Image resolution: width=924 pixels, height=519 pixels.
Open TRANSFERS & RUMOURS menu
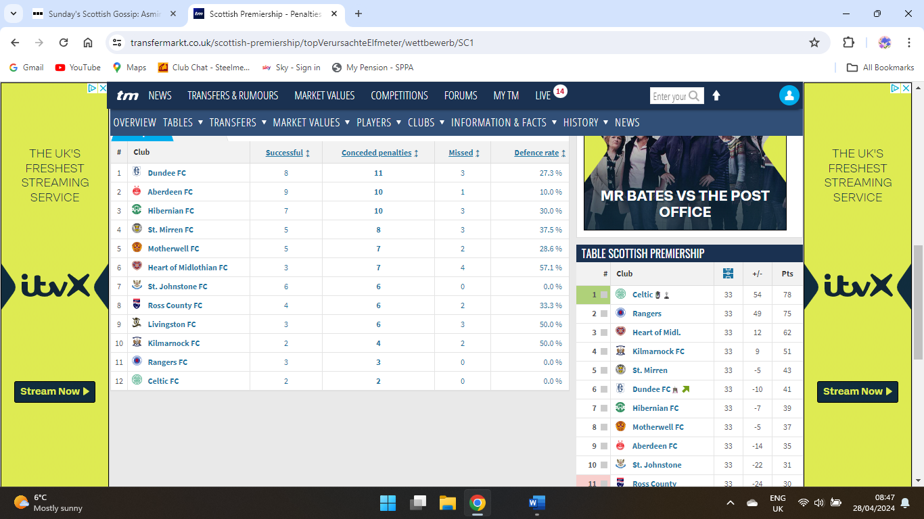(233, 95)
